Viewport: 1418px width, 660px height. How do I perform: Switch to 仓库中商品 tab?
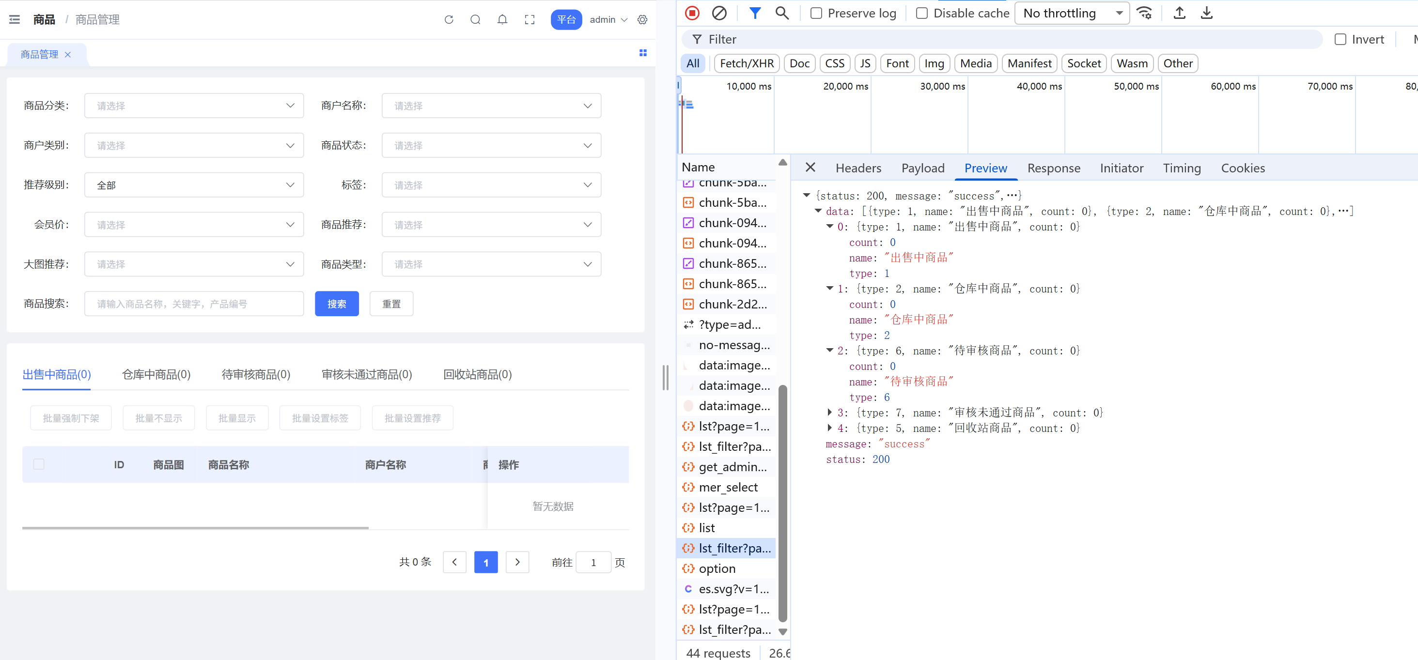coord(156,375)
